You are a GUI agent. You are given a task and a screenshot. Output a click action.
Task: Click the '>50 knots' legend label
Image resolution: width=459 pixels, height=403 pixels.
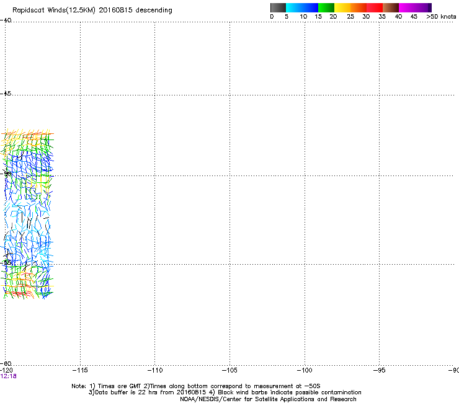[x=441, y=17]
